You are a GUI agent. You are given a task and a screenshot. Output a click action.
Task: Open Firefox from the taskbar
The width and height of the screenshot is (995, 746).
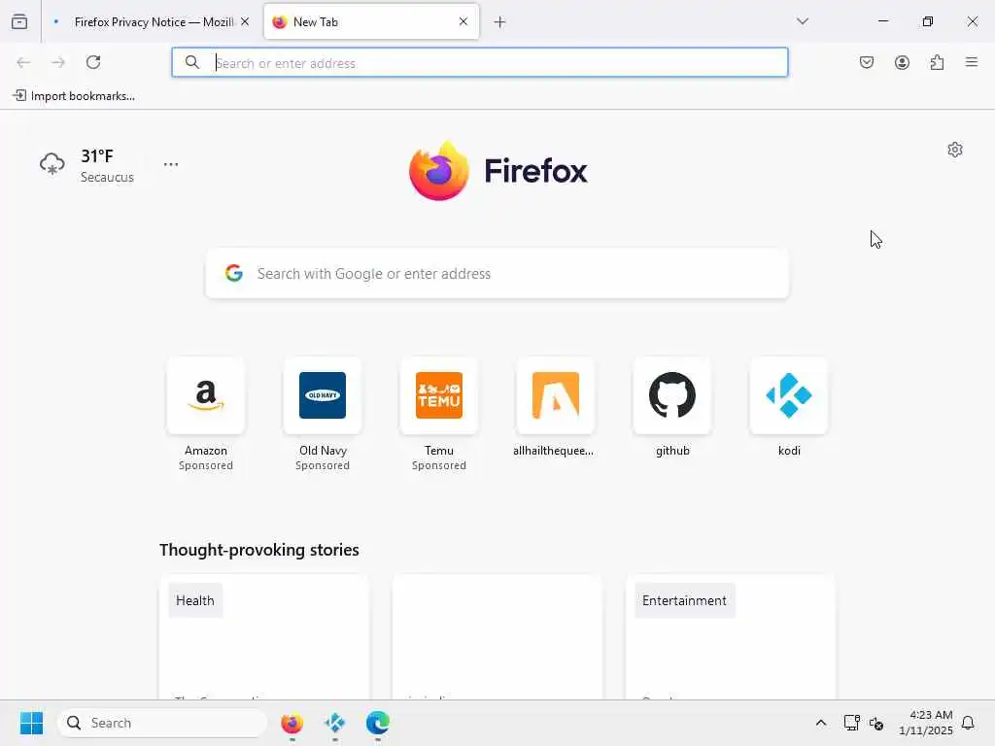pyautogui.click(x=292, y=723)
